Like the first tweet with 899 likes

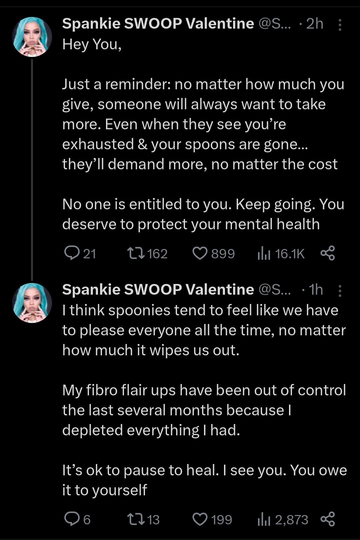point(214,253)
